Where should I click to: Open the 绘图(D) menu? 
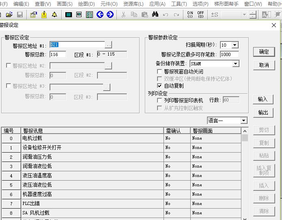click(86, 4)
